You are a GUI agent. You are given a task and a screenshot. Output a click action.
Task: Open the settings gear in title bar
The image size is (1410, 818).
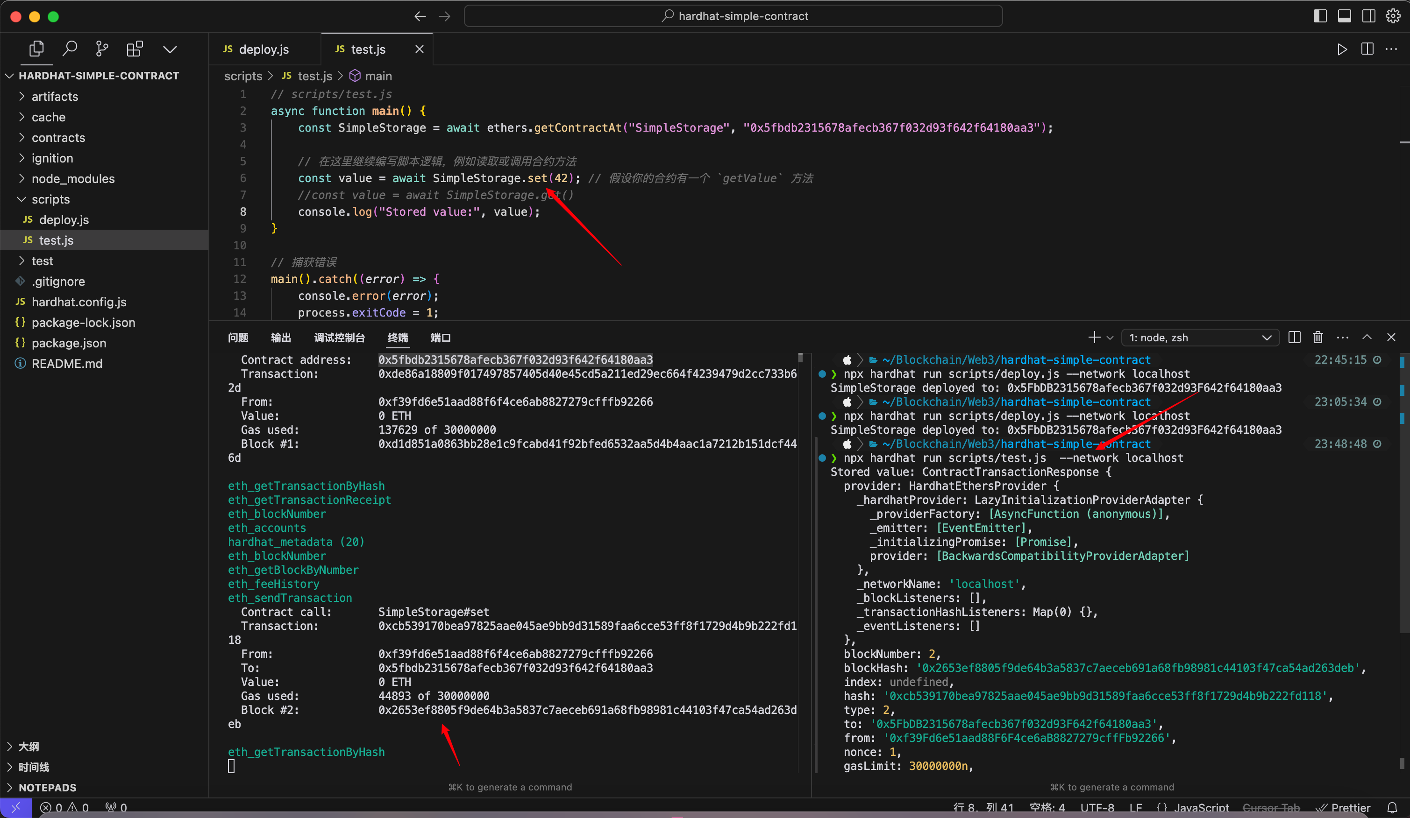coord(1393,16)
